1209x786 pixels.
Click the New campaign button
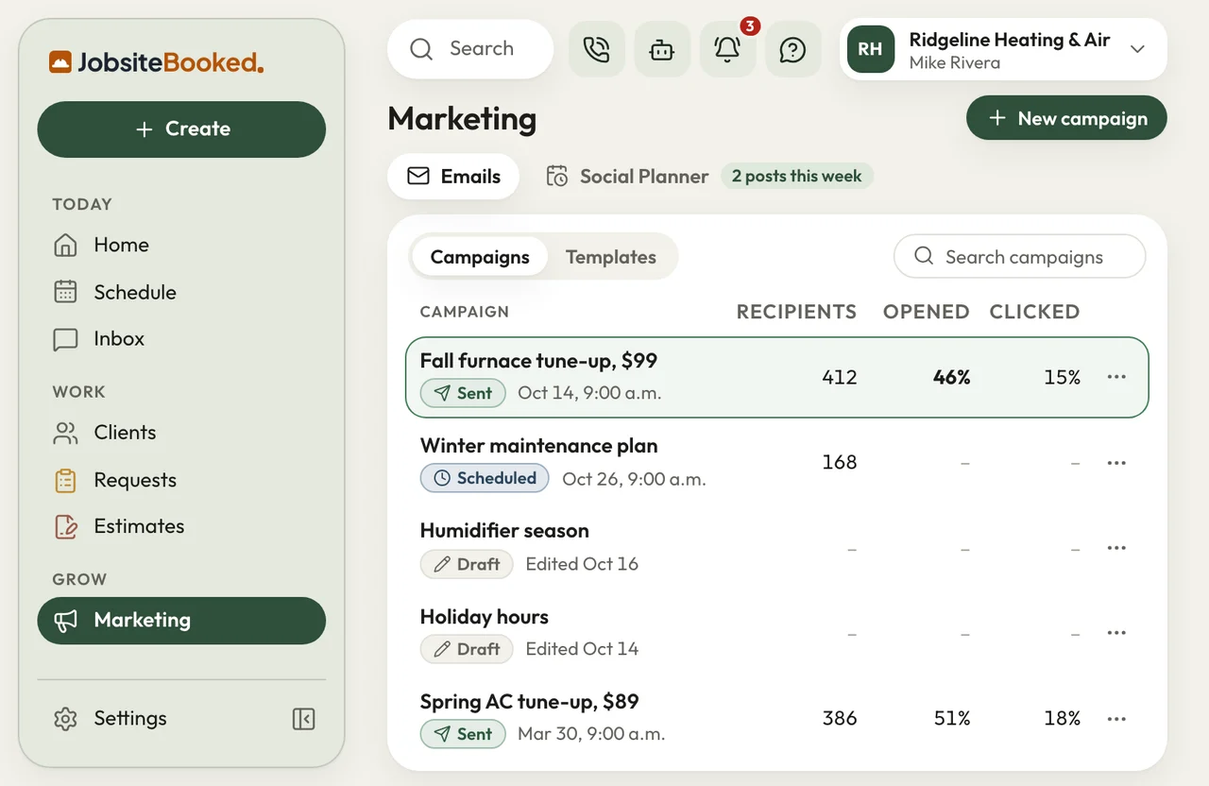1066,119
